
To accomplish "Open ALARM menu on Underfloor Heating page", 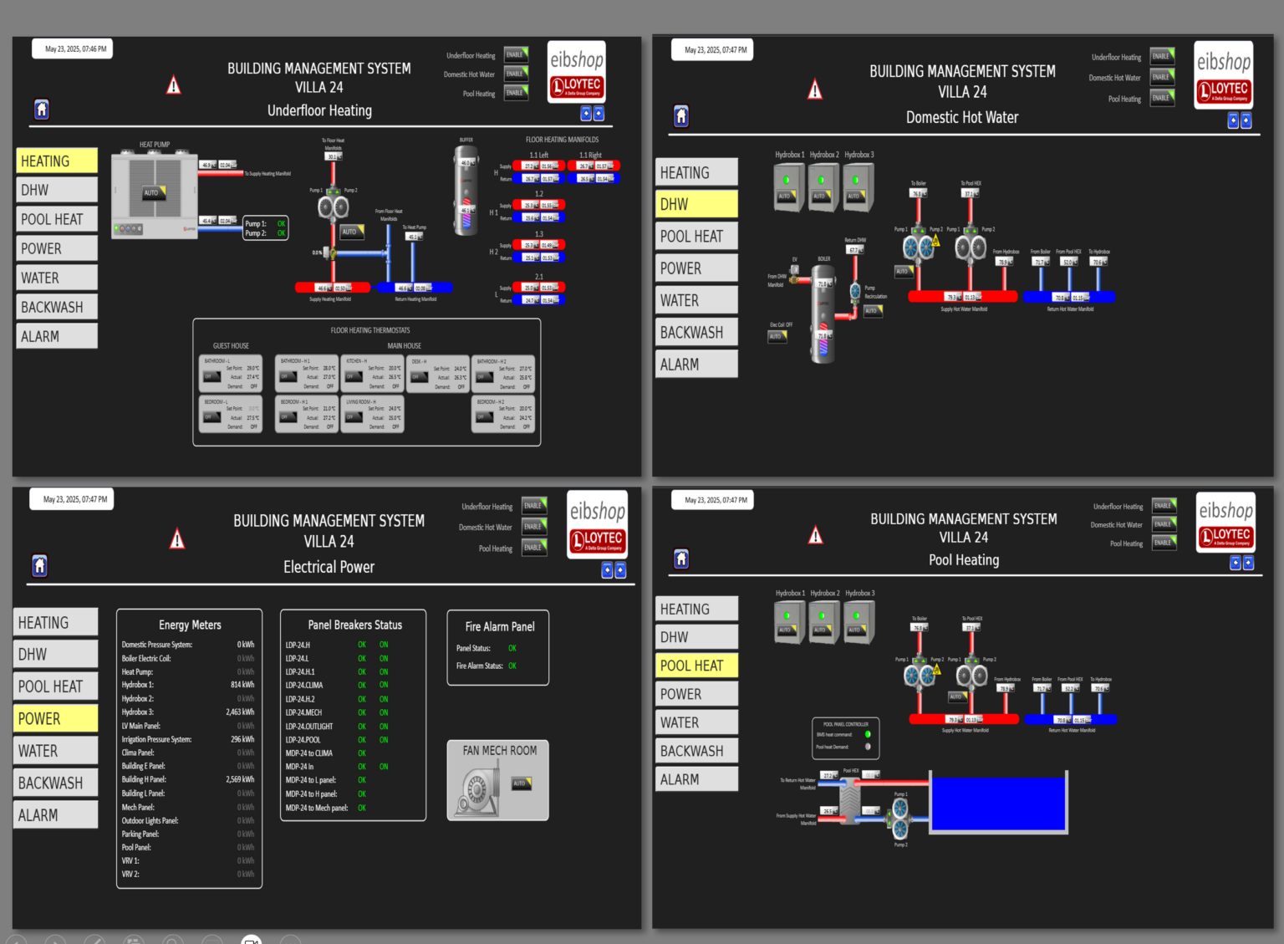I will point(57,336).
